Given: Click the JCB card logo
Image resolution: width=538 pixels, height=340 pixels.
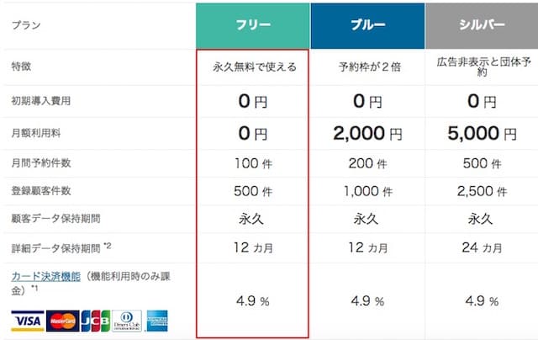Looking at the screenshot, I should coord(96,321).
